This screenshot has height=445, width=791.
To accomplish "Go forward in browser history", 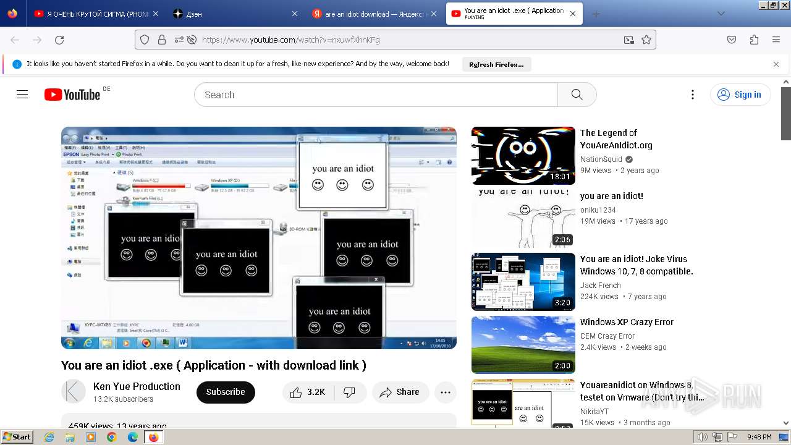I will point(37,40).
